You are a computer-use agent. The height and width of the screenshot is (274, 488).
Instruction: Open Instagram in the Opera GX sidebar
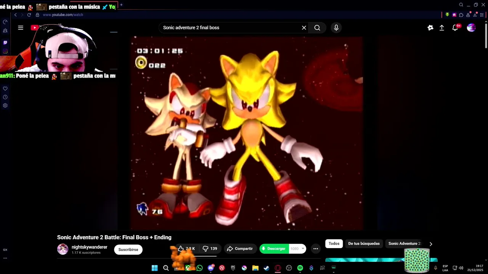5,51
